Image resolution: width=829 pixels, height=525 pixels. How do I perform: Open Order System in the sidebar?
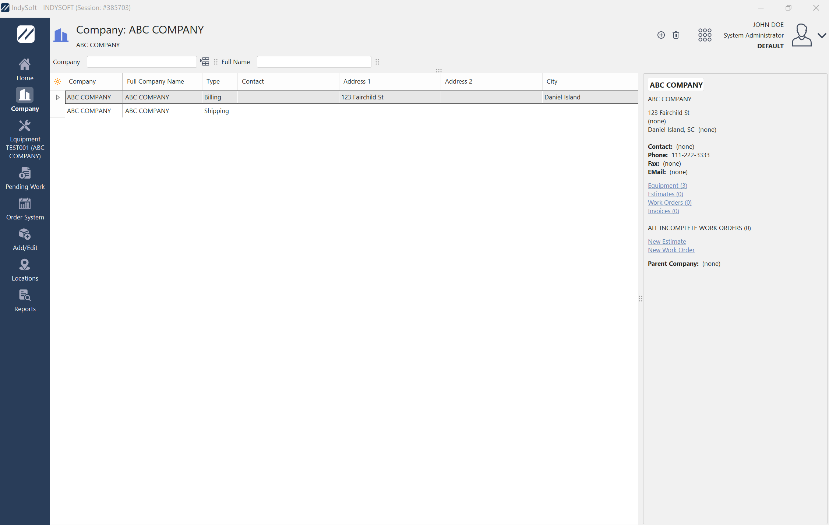(25, 209)
